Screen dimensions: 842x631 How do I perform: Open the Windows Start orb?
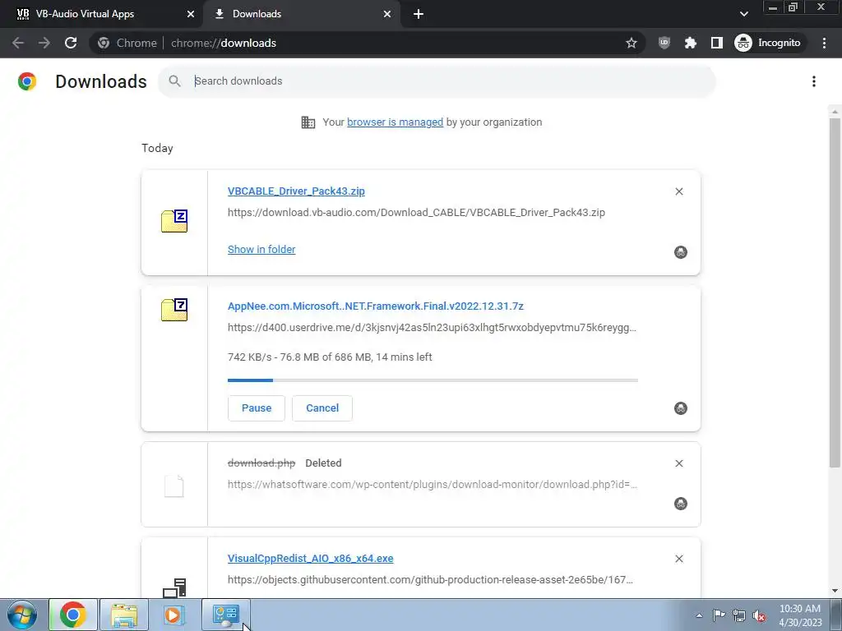point(22,615)
